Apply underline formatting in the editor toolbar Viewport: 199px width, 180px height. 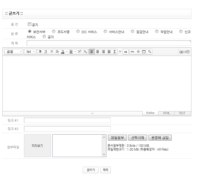[46, 52]
